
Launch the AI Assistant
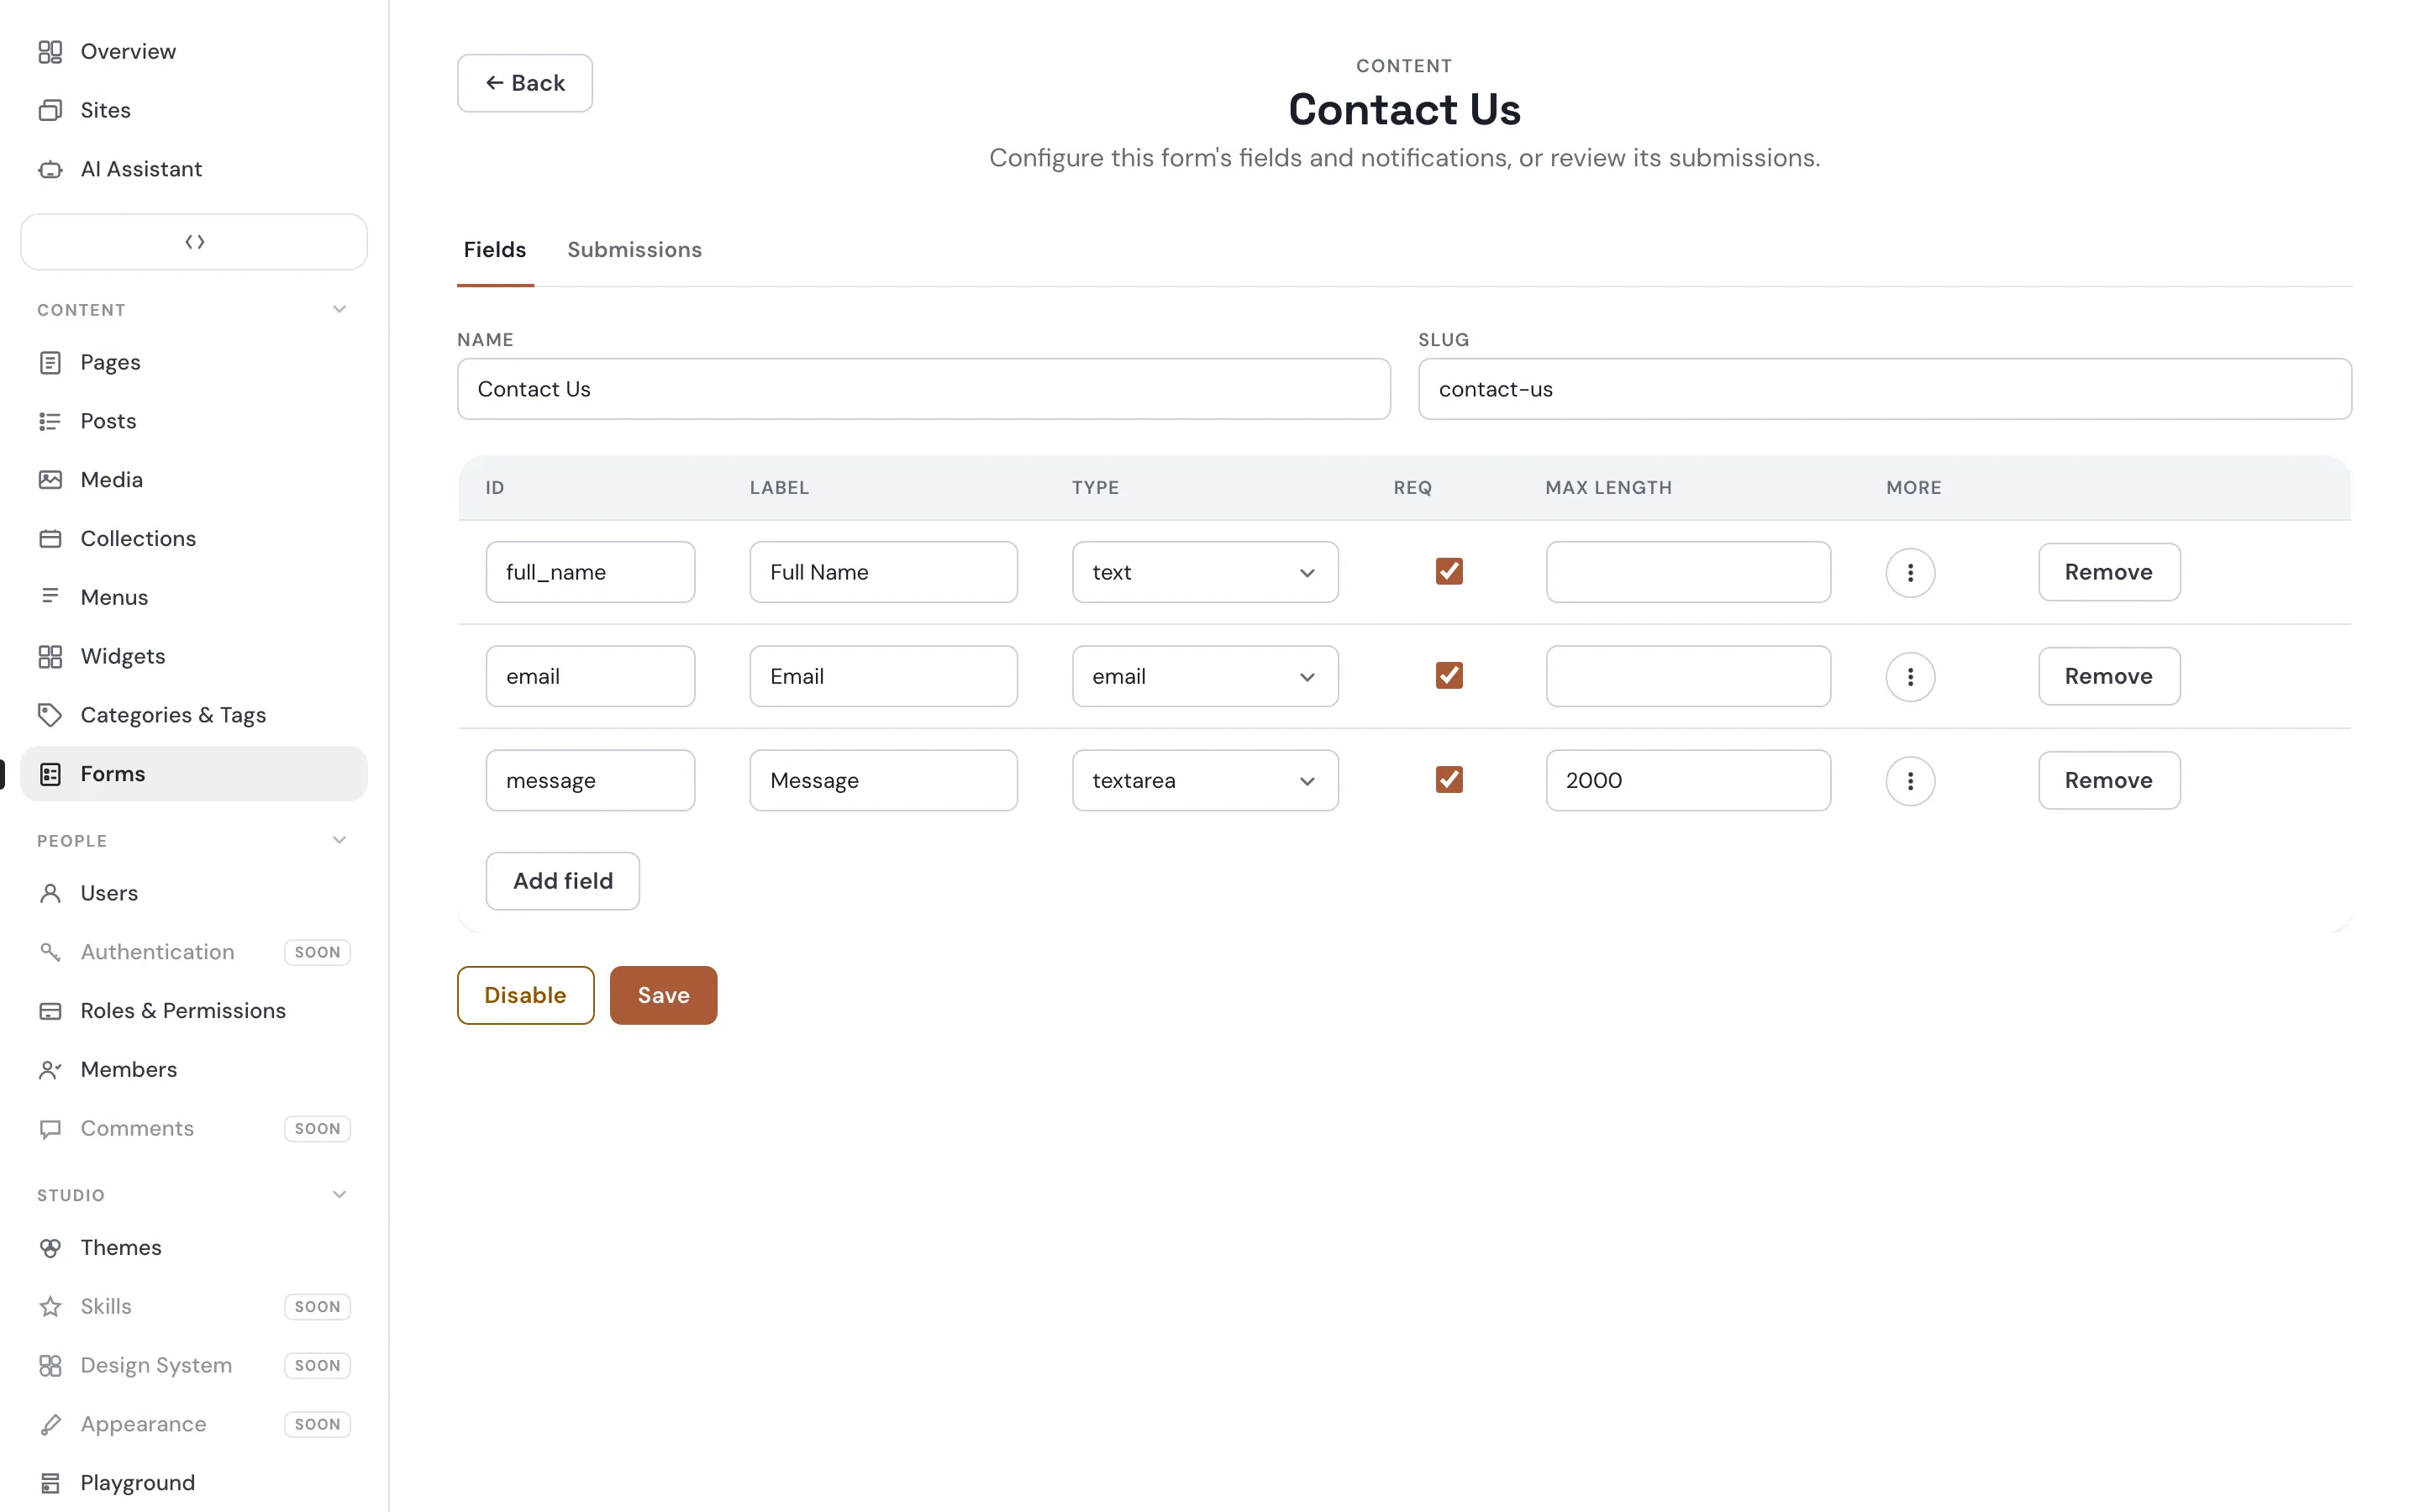(194, 169)
